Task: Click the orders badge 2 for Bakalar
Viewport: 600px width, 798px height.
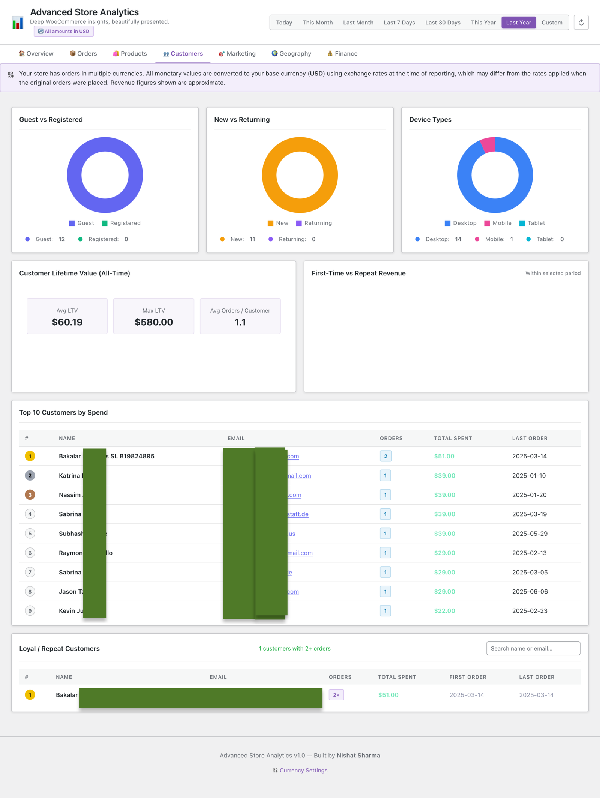Action: coord(385,456)
